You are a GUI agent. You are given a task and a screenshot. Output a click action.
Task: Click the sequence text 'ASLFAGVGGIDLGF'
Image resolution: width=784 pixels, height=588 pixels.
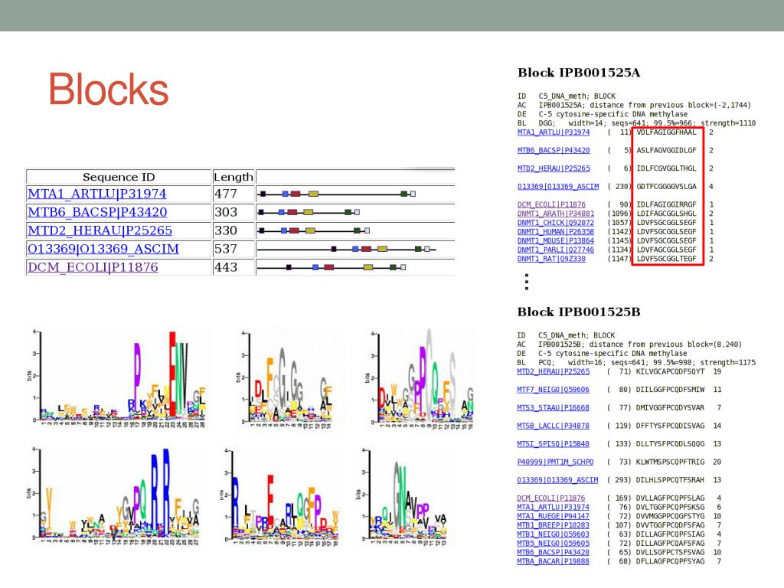click(x=667, y=151)
